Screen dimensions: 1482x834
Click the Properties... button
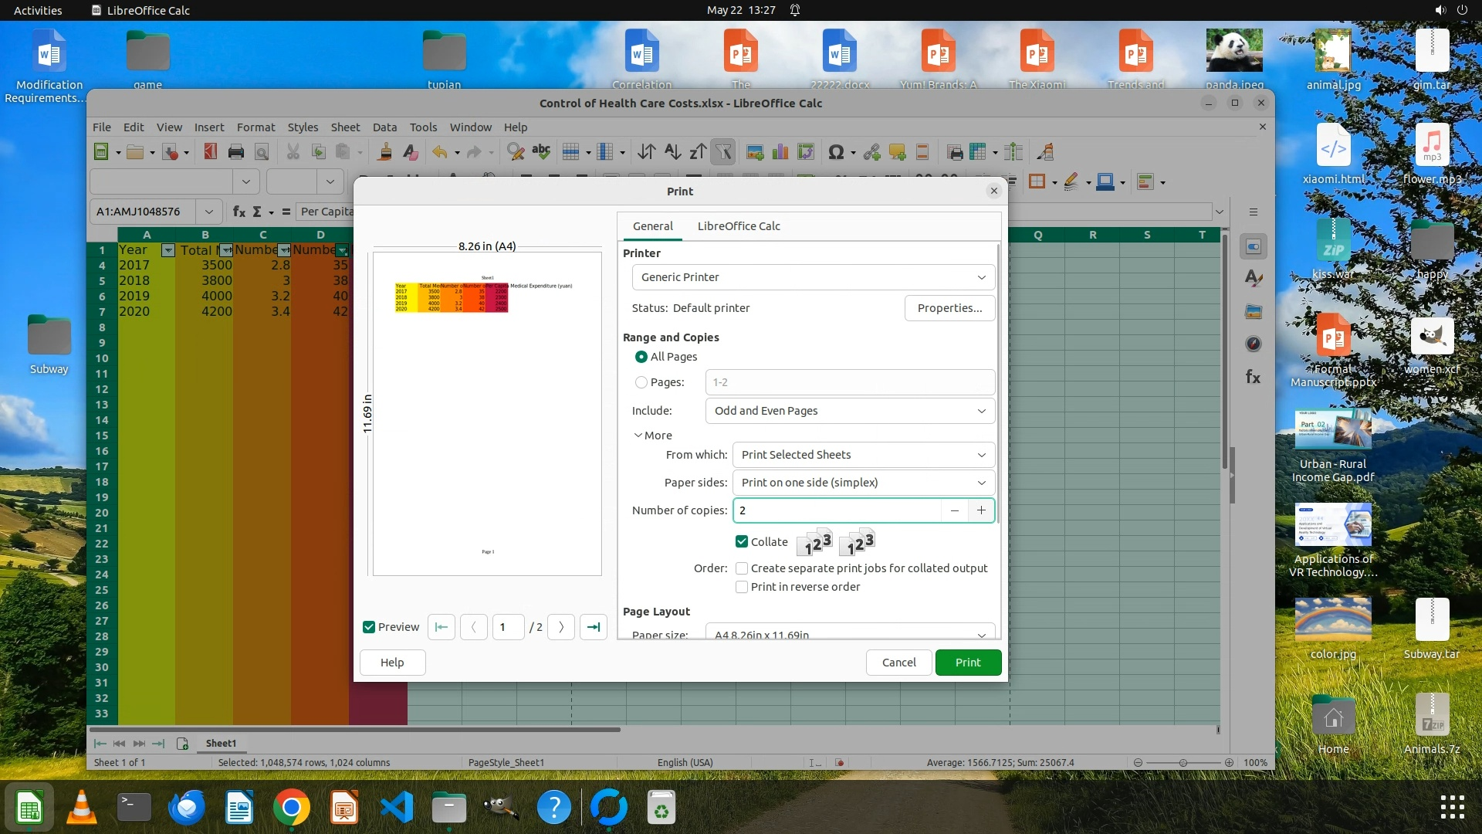pos(949,308)
